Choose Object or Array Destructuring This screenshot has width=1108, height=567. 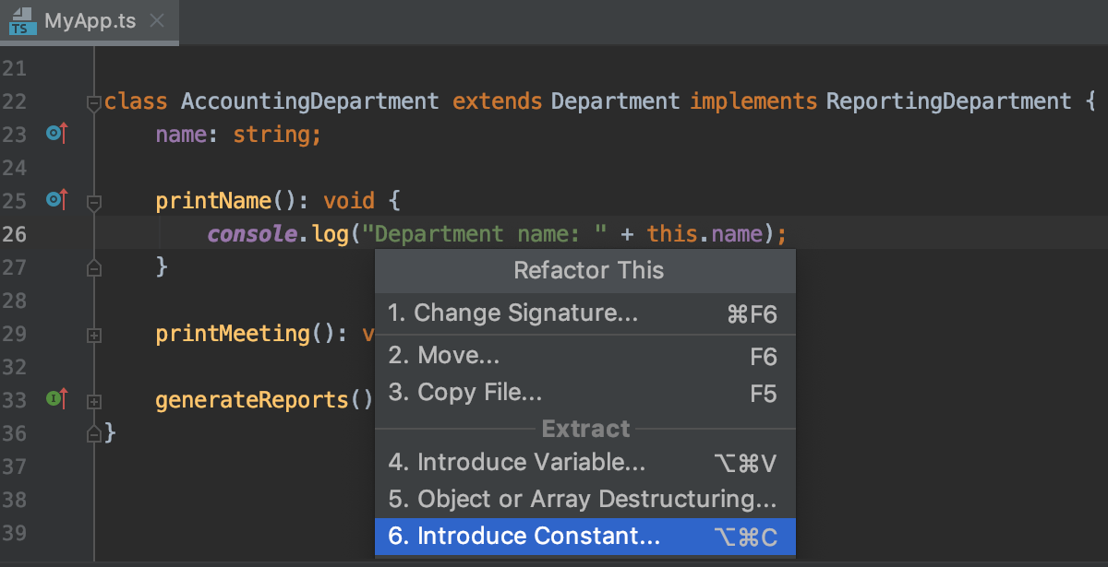[585, 499]
